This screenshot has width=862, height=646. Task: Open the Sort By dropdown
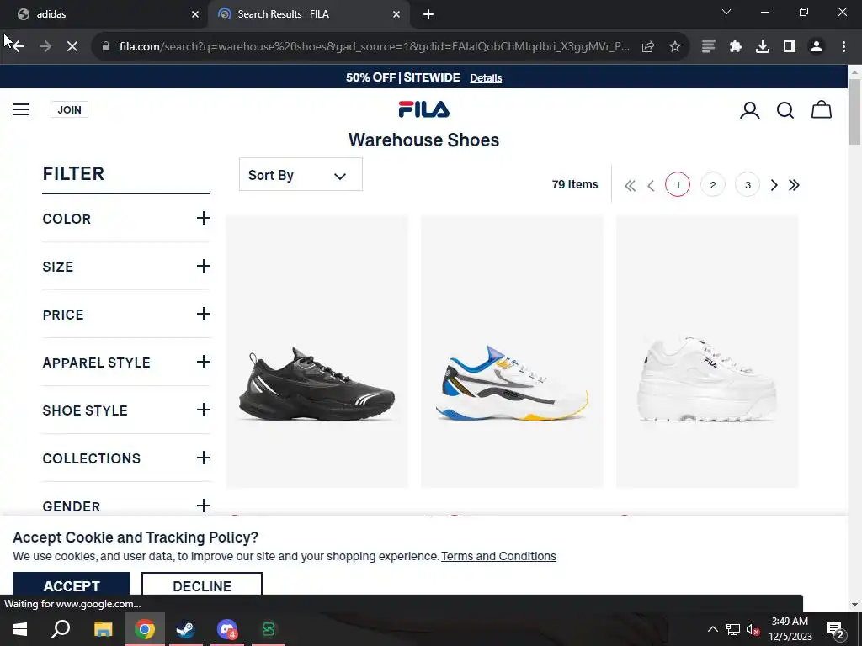coord(301,175)
